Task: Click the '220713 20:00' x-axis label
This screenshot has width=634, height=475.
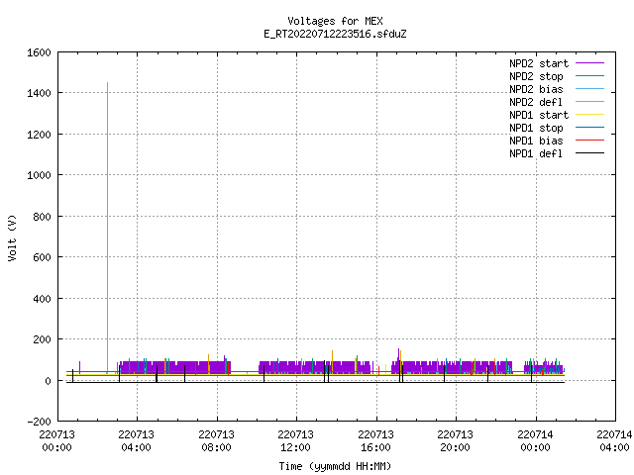Action: 455,440
